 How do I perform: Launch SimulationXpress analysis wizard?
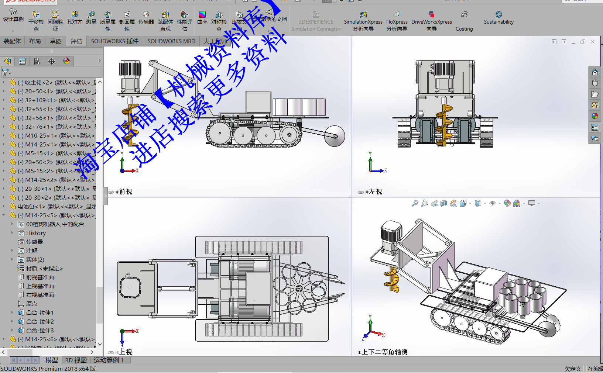363,21
